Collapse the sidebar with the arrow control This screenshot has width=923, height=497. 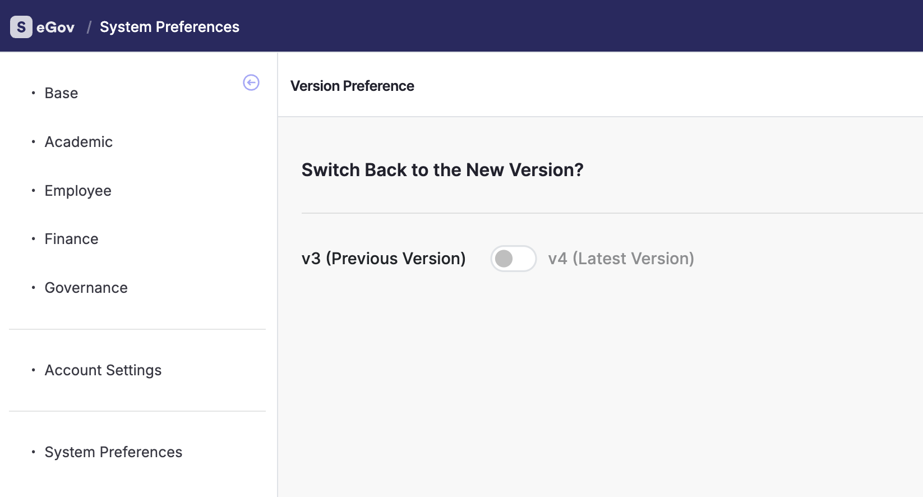point(251,82)
